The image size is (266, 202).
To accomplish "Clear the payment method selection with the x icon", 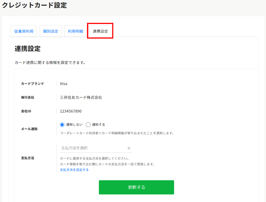I will [x=129, y=148].
